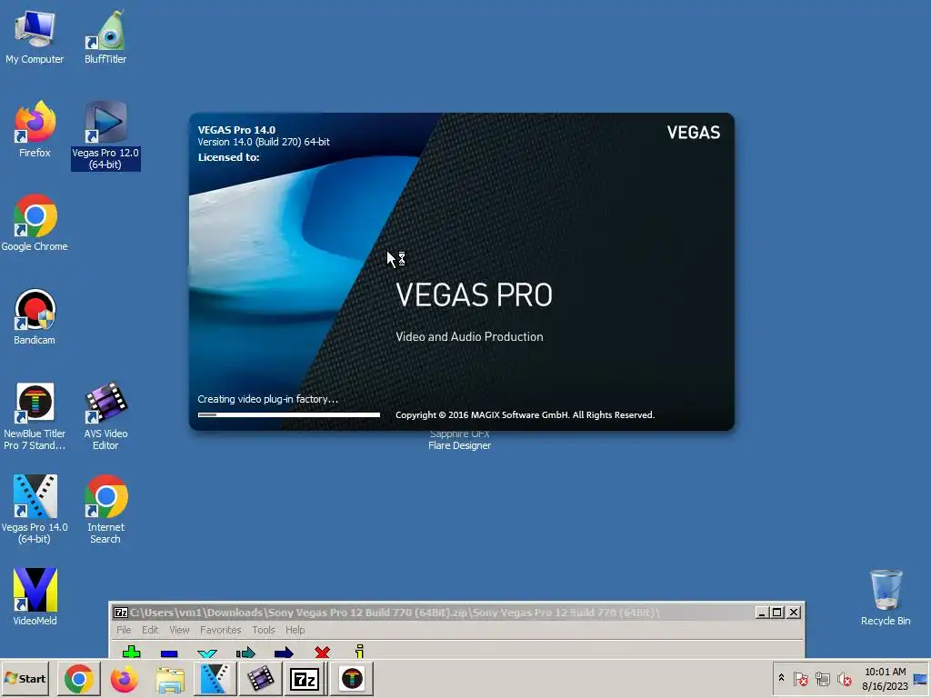Click the "Creating video plug-in factory..." status text
The width and height of the screenshot is (931, 698).
(268, 399)
